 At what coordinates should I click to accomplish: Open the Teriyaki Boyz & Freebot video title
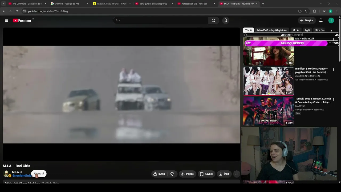coord(313,101)
